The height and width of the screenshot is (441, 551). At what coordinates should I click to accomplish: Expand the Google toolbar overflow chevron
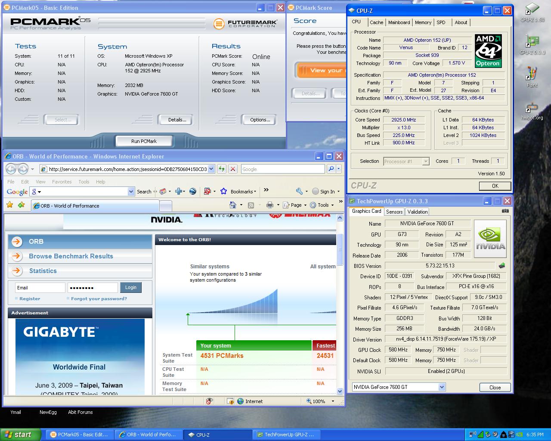[266, 190]
